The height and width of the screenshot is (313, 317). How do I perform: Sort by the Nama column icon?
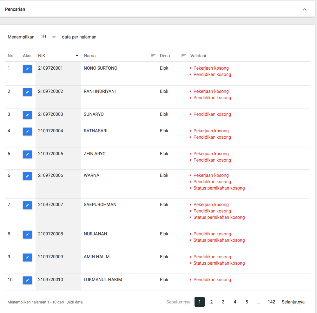click(153, 56)
